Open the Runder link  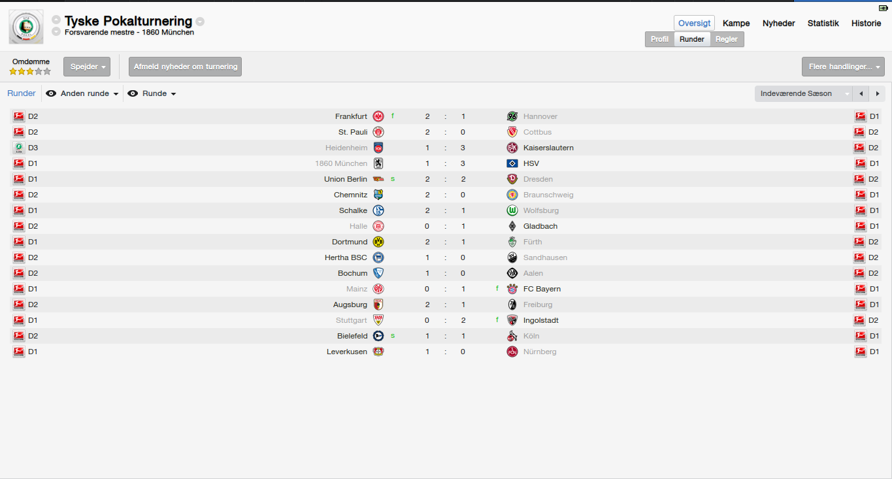click(22, 93)
